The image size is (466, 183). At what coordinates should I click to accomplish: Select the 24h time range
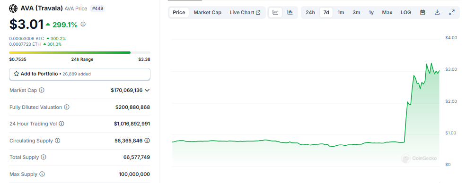pyautogui.click(x=310, y=12)
